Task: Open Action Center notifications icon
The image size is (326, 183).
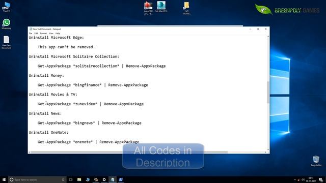Action: coord(321,179)
